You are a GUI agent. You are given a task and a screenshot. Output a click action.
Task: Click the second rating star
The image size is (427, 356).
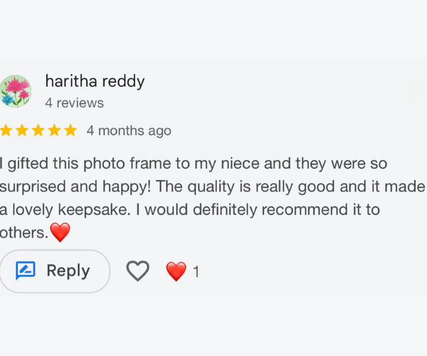click(22, 130)
